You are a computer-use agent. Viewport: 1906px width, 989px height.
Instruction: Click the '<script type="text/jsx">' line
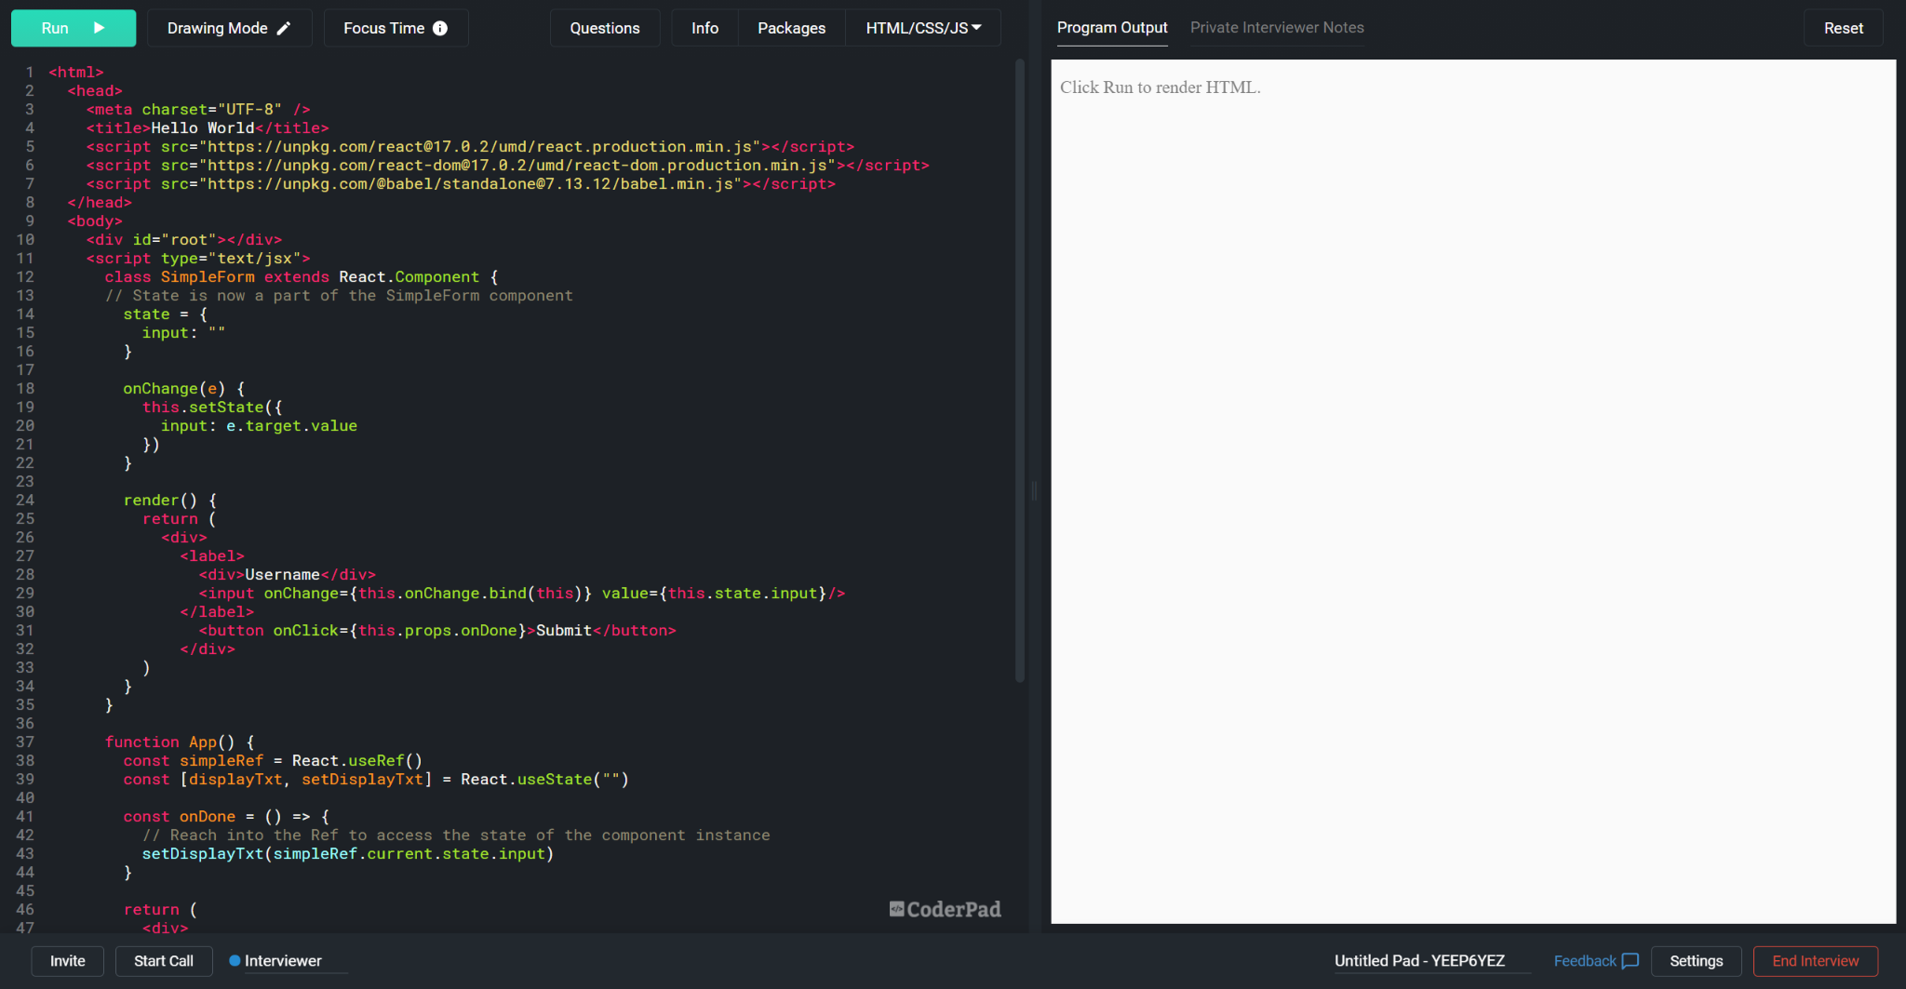pos(198,259)
